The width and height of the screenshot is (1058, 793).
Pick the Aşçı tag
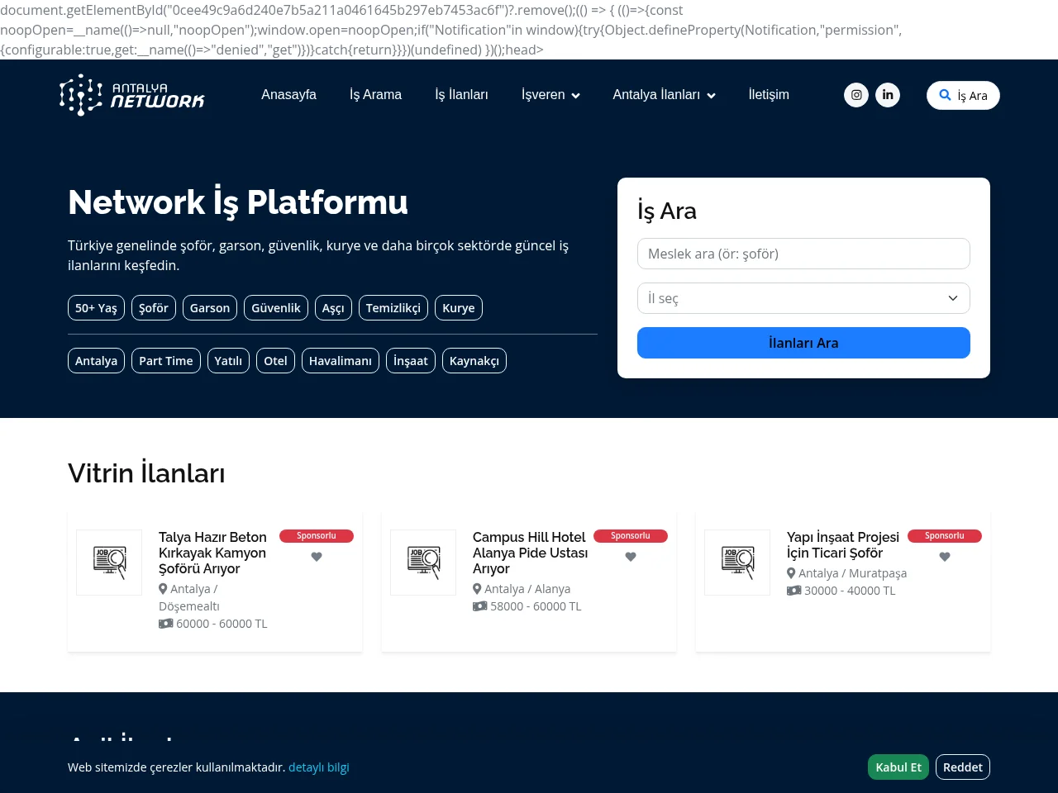[x=333, y=308]
